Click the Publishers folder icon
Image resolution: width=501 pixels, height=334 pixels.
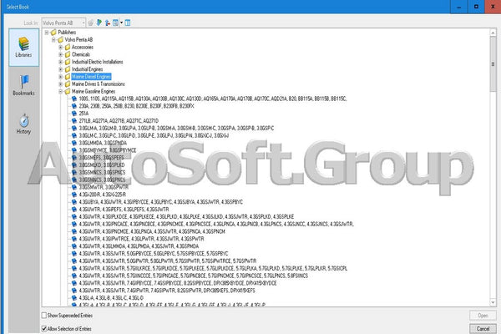53,32
